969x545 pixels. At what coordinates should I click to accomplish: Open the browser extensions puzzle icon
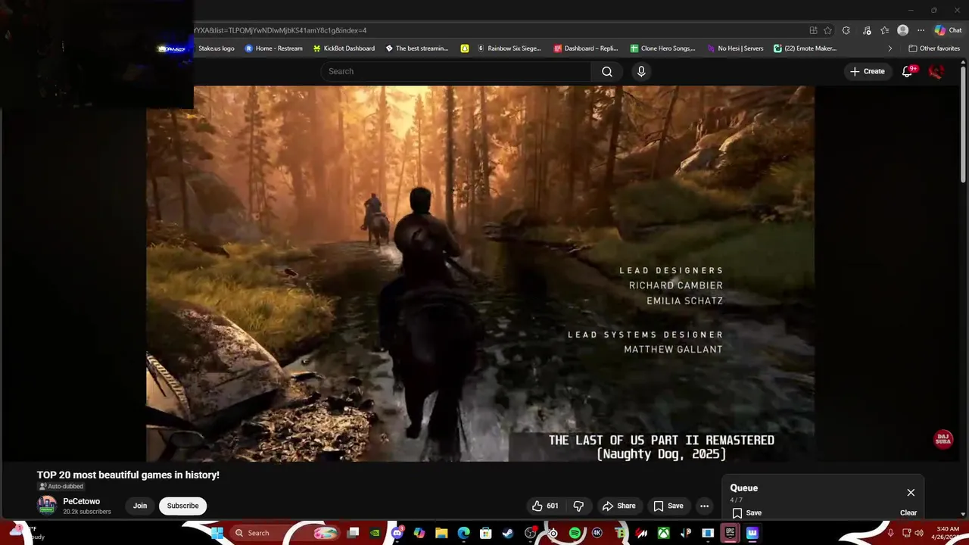[846, 30]
